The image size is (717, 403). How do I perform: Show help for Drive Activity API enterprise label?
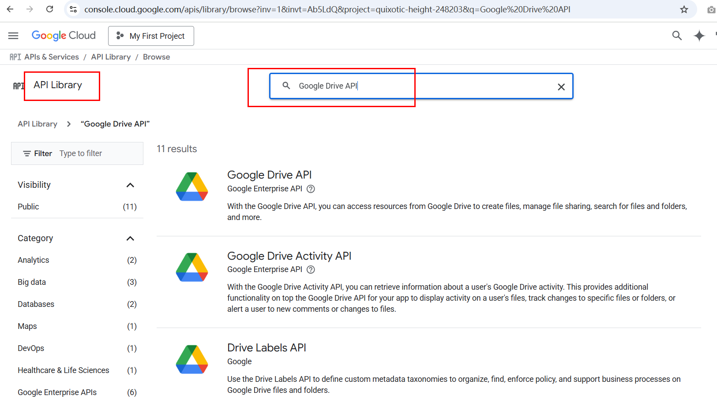click(311, 269)
